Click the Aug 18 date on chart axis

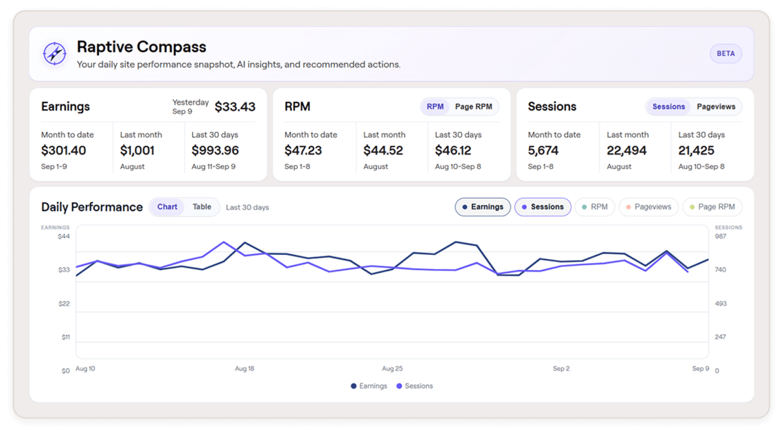[245, 369]
